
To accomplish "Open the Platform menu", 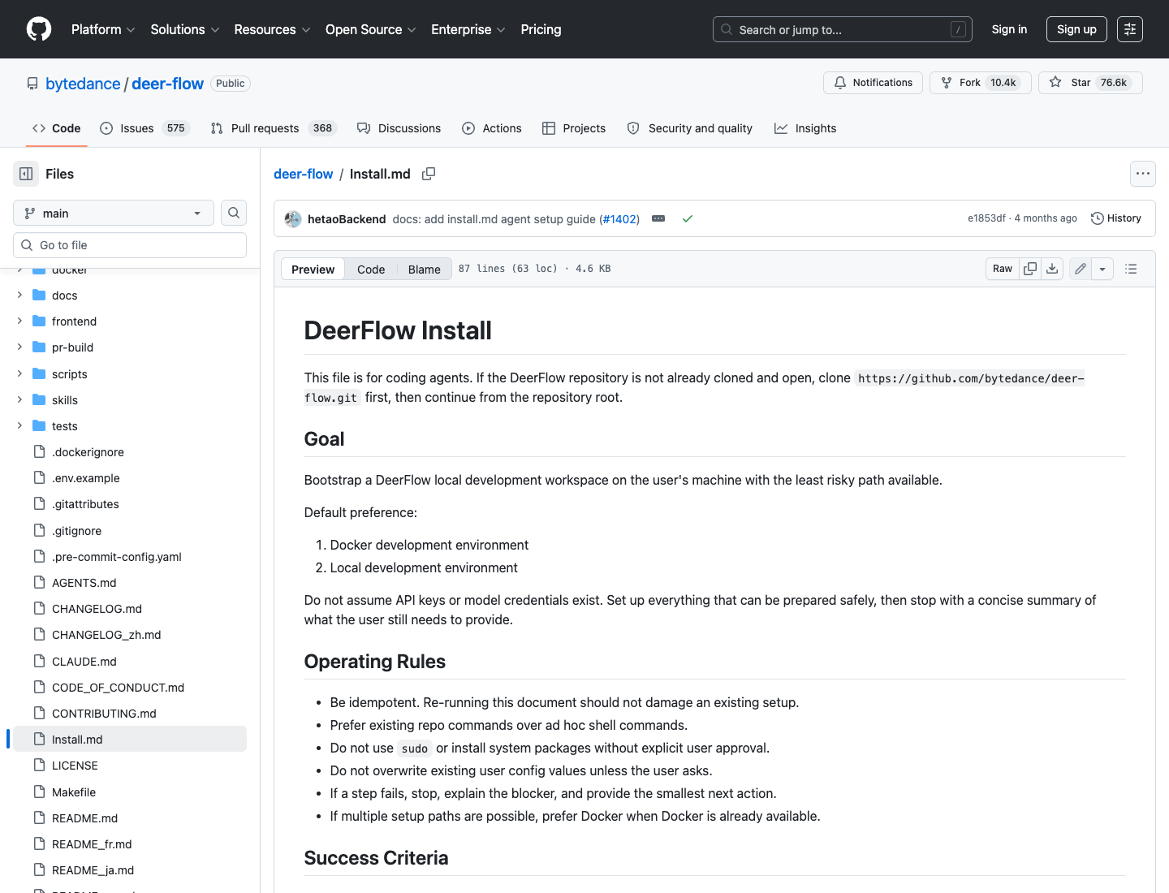I will [x=103, y=29].
